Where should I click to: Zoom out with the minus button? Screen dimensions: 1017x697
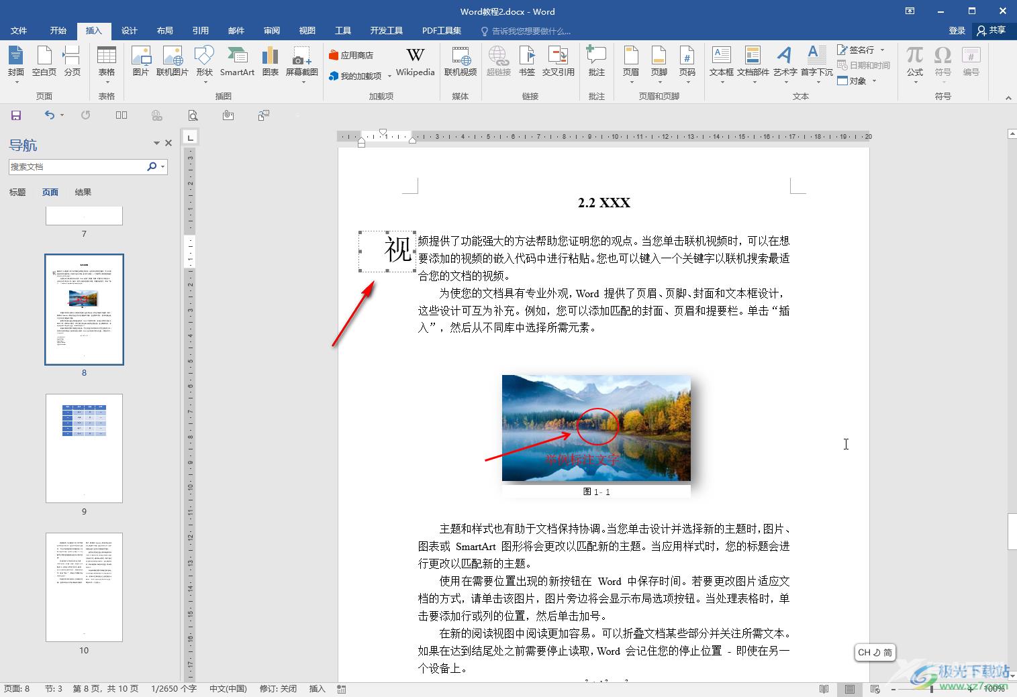(x=893, y=689)
